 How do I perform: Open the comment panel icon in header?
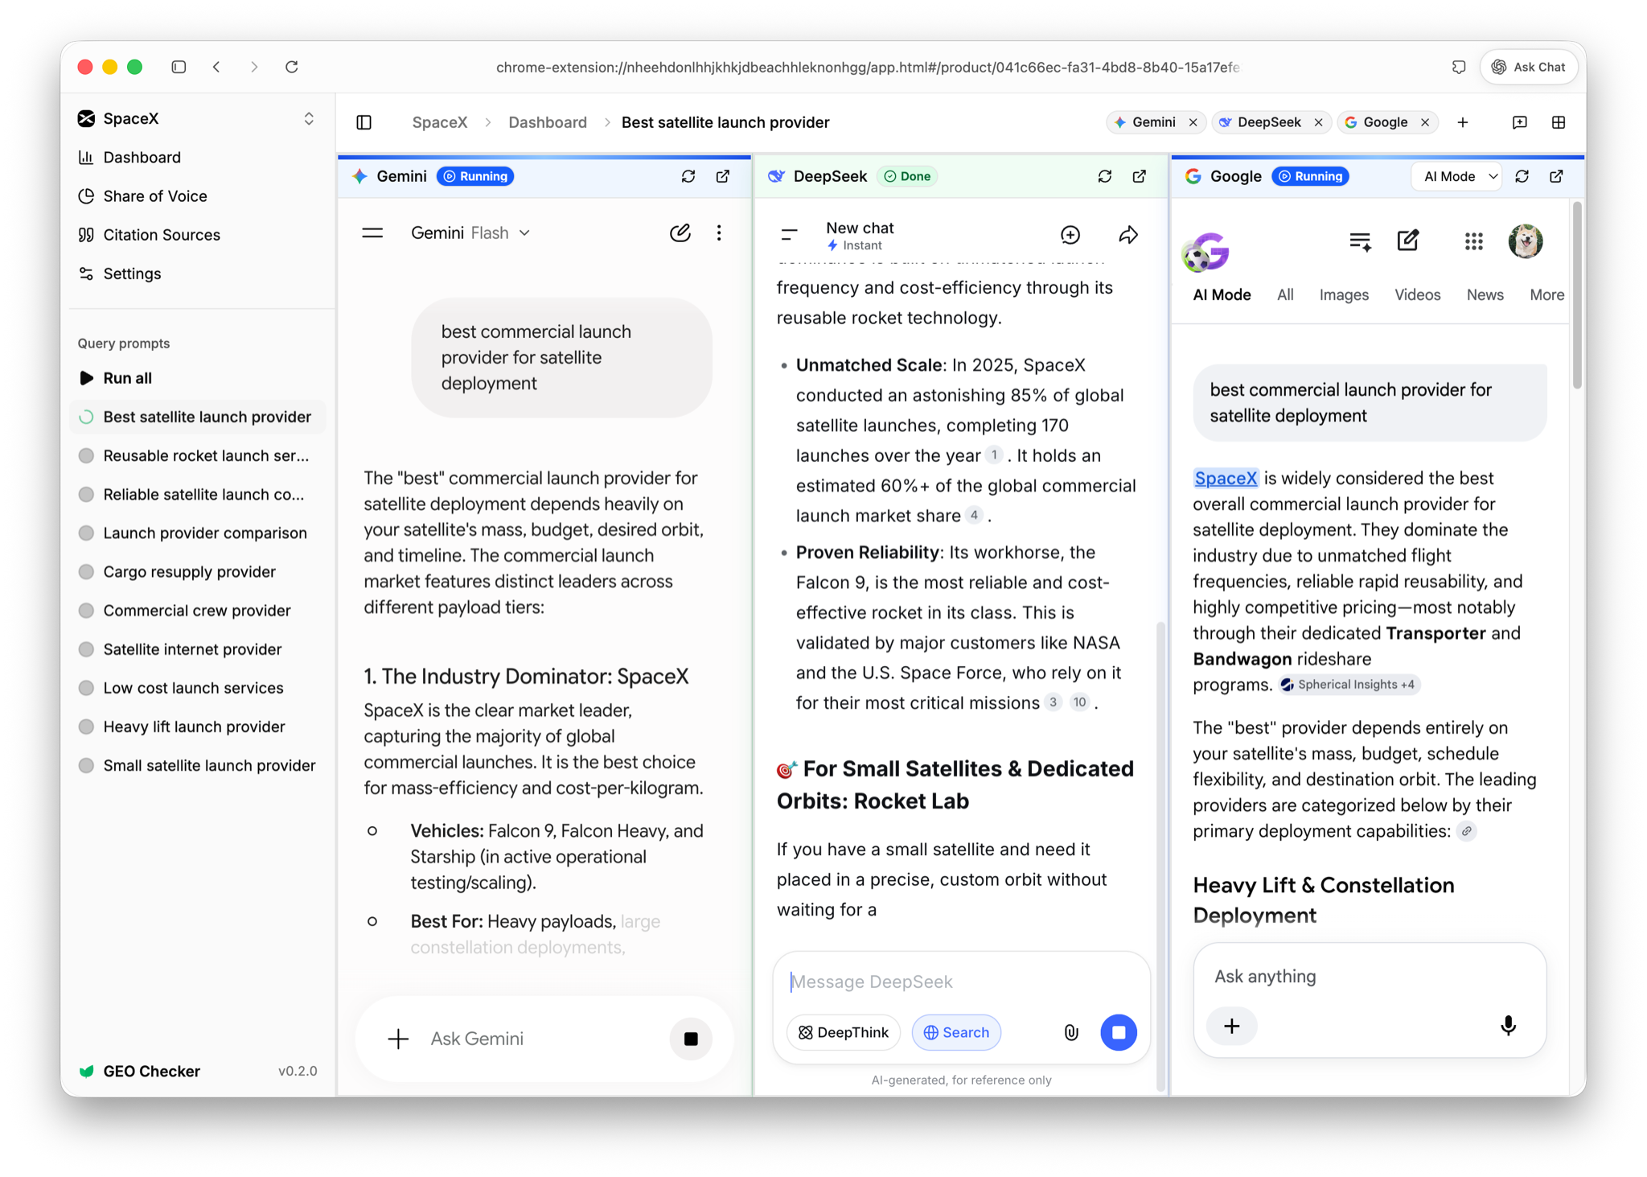click(x=1520, y=122)
